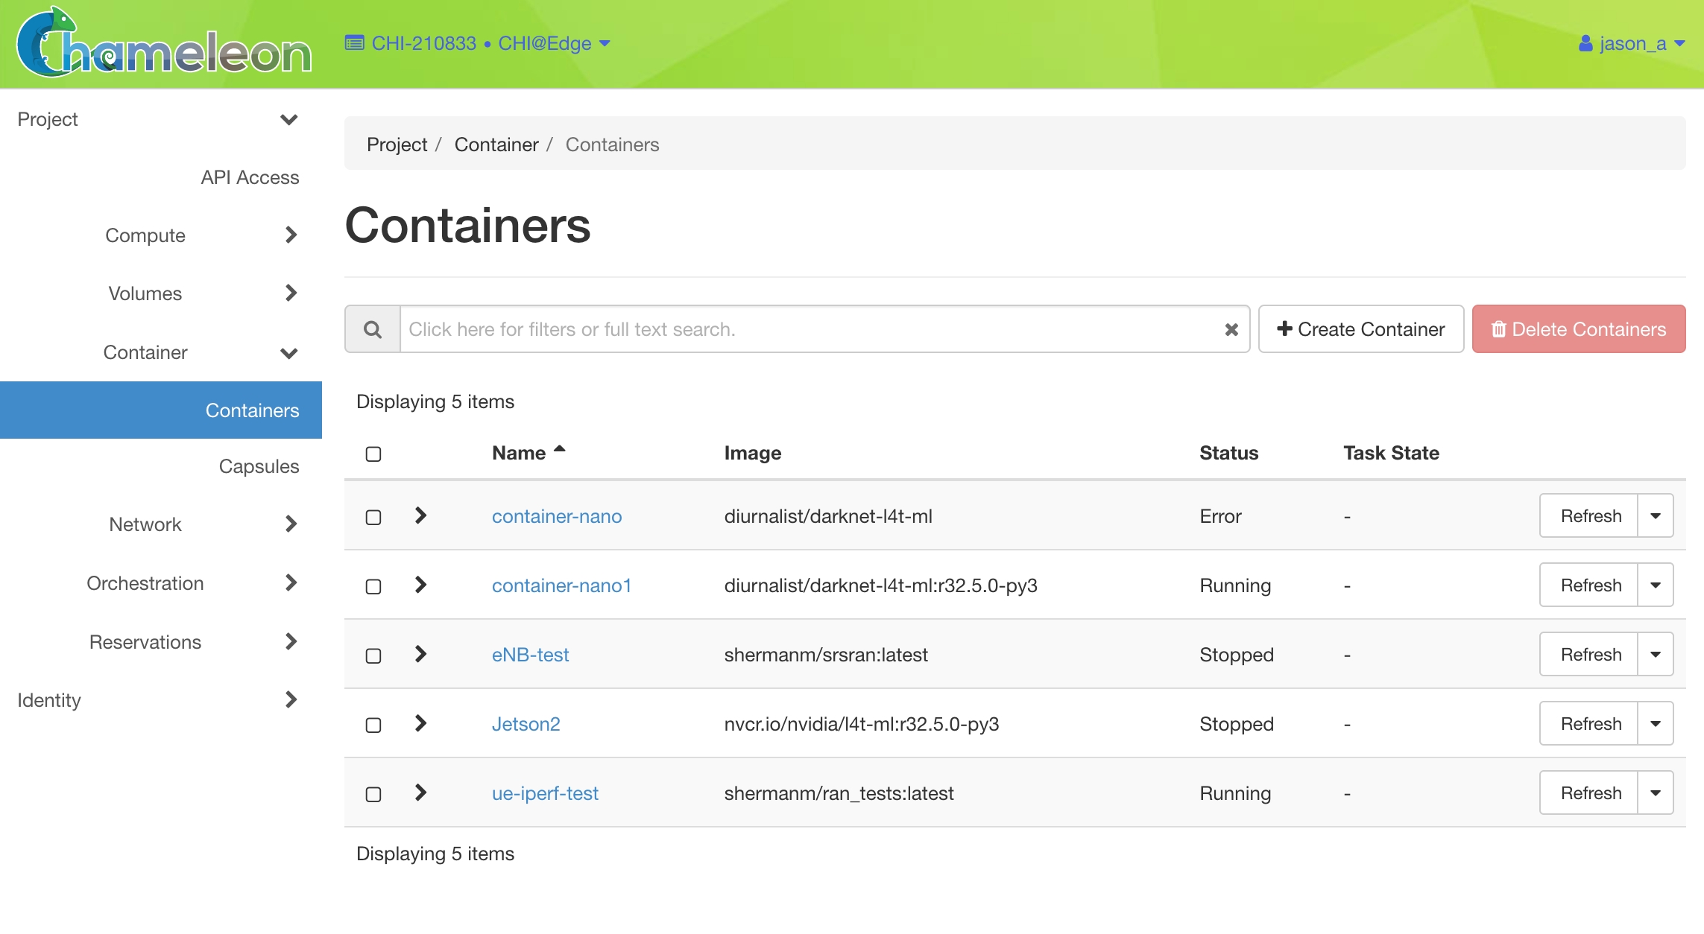Focus the filter search text field
Screen dimensions: 1704x934
[x=809, y=329]
